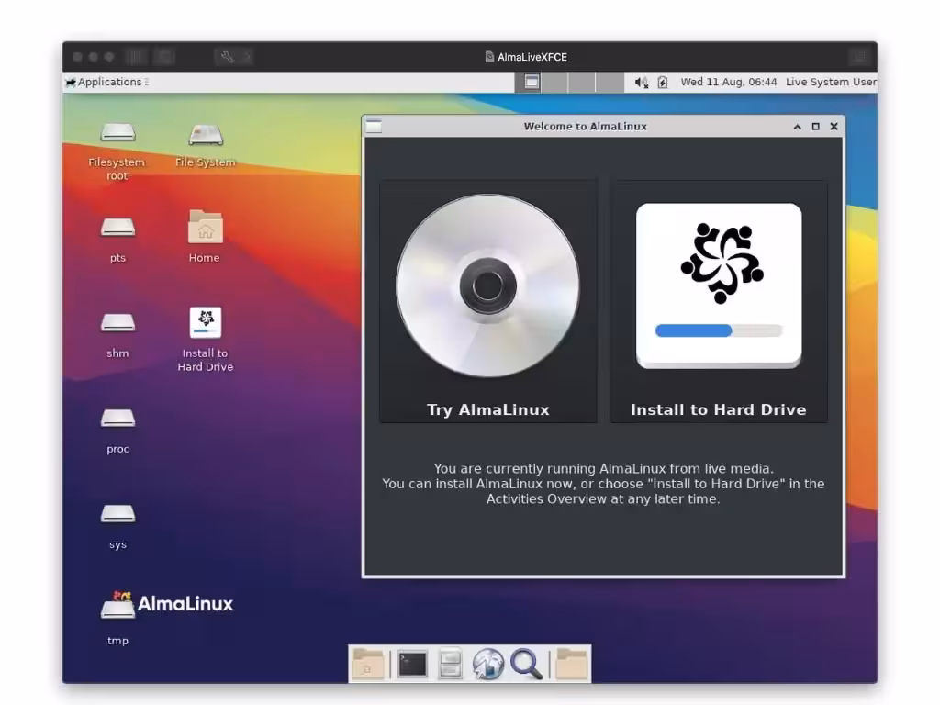
Task: Click Try AlmaLinux disc button
Action: [488, 301]
